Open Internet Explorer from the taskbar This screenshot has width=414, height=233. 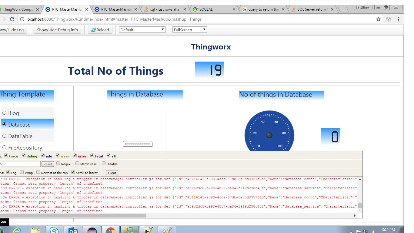pos(17,230)
